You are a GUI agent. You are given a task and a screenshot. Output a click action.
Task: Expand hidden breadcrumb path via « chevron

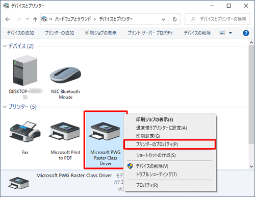[x=50, y=19]
